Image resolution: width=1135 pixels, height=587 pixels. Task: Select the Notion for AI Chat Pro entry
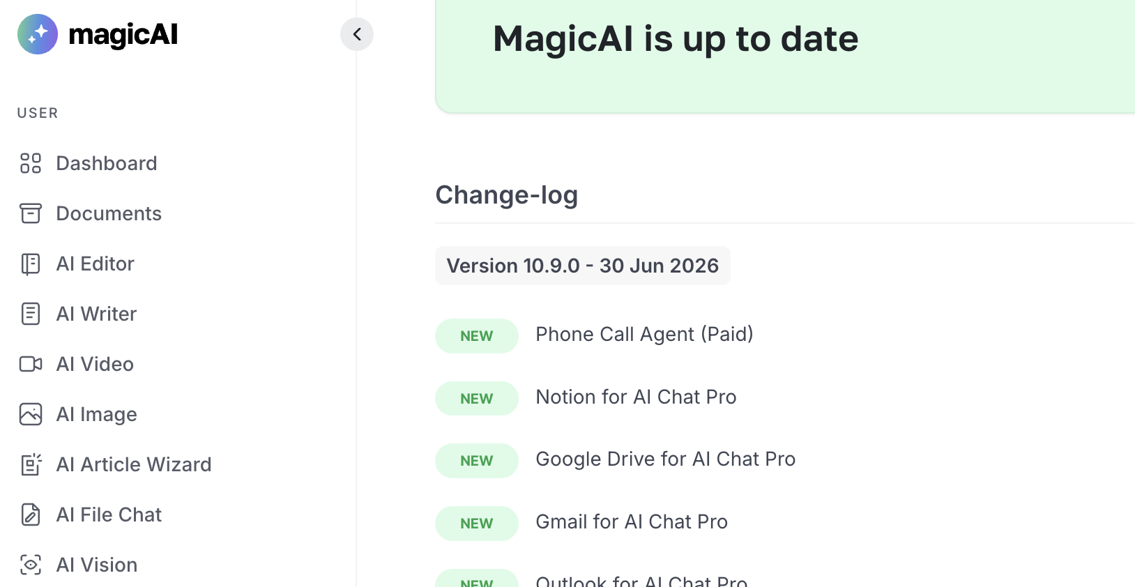click(636, 397)
